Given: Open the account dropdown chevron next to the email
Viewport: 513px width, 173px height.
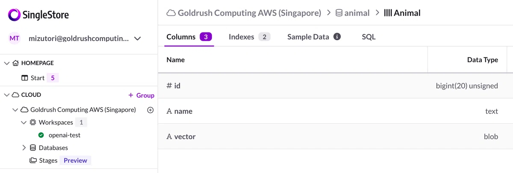Looking at the screenshot, I should [137, 39].
